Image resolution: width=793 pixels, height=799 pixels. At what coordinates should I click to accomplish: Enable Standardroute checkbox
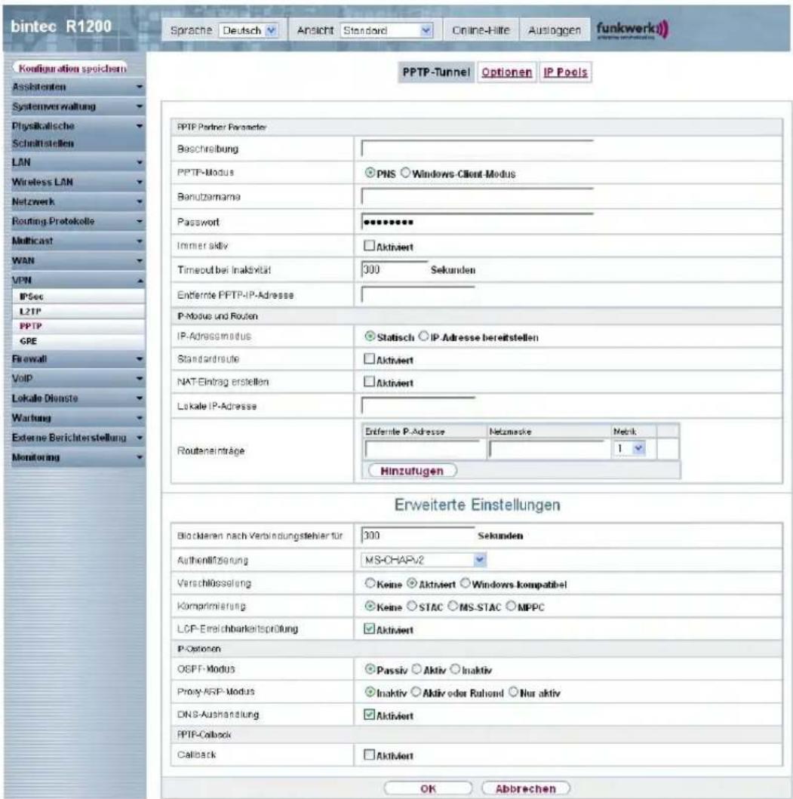point(370,358)
